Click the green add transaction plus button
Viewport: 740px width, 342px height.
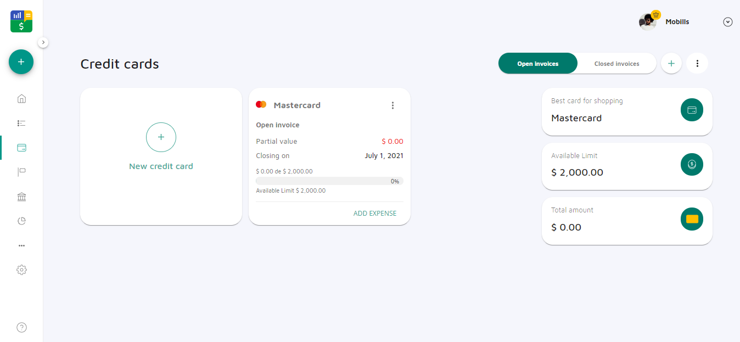21,62
